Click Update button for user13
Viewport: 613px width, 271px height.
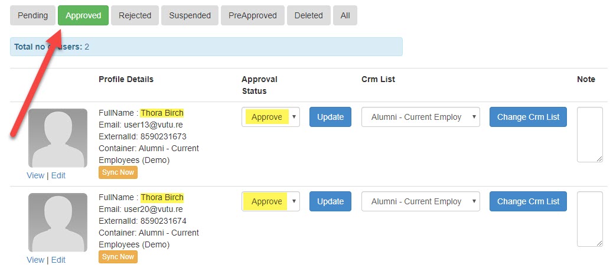coord(330,117)
